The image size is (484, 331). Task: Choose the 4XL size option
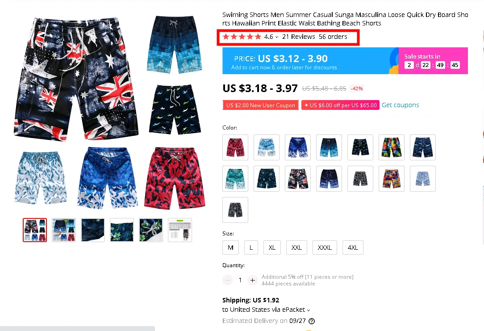click(x=353, y=247)
